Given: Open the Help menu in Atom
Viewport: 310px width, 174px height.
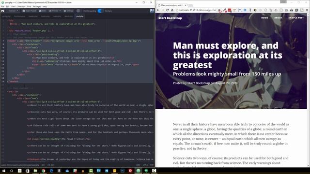Looking at the screenshot, I should [45, 6].
